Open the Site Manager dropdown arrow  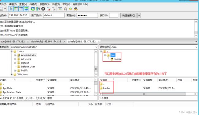5,9
